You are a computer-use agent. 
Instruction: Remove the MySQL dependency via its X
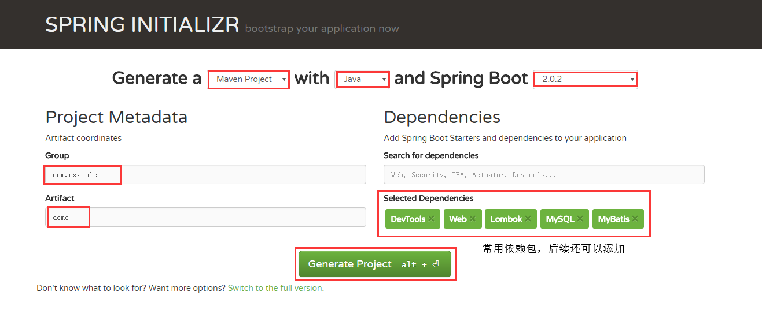[580, 219]
